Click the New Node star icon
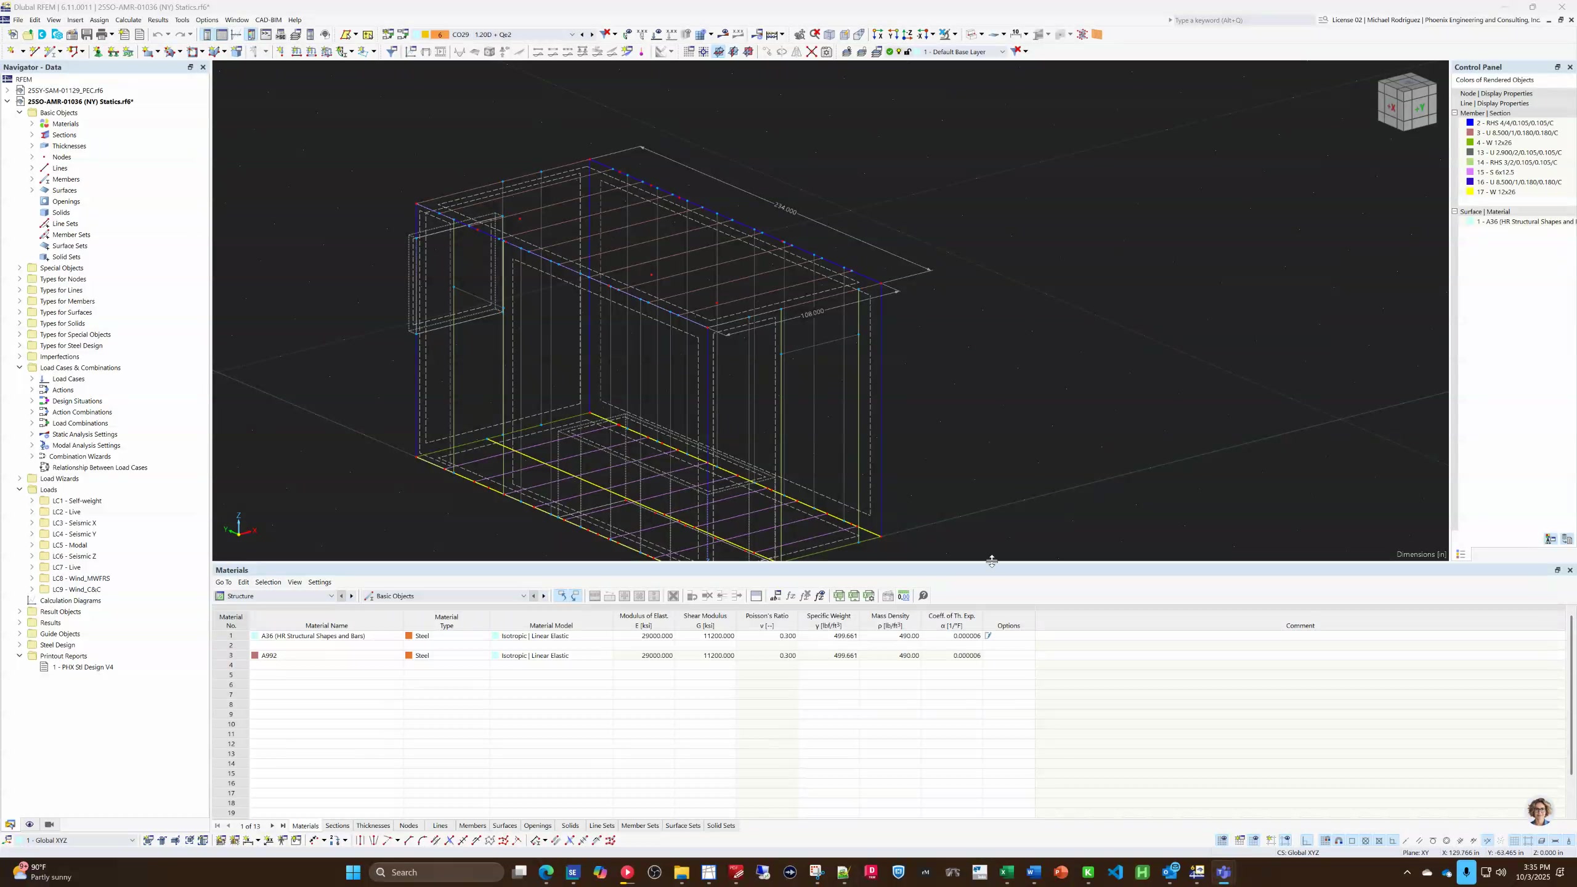 click(12, 52)
